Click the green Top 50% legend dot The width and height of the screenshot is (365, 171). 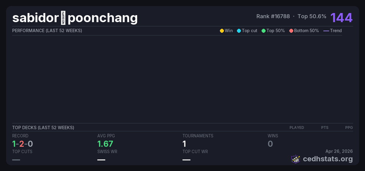point(263,31)
